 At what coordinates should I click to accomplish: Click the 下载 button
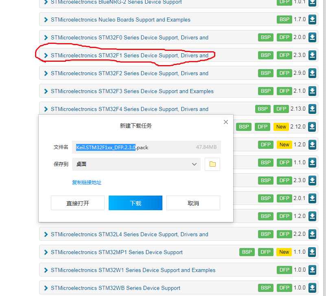coord(136,203)
